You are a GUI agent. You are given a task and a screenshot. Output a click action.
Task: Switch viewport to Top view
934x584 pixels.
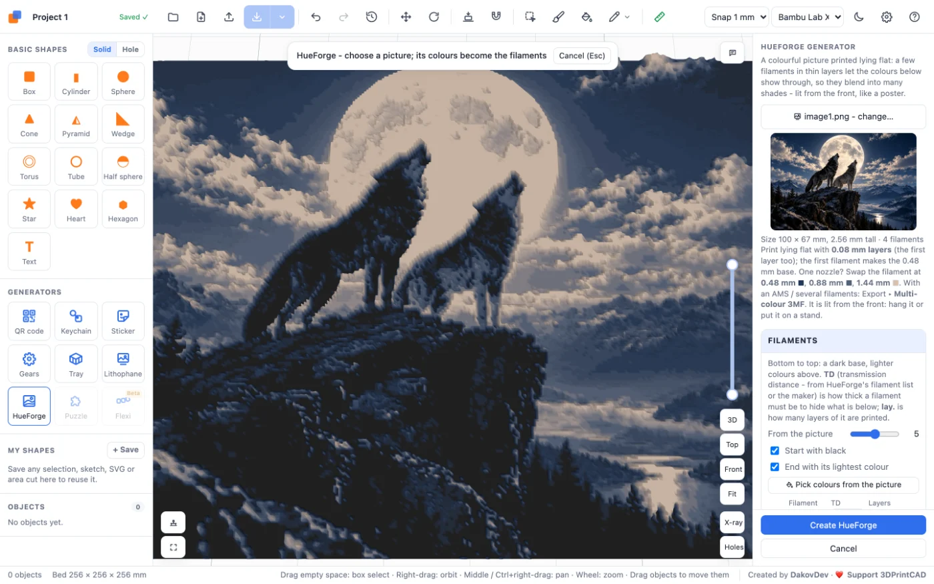[732, 445]
